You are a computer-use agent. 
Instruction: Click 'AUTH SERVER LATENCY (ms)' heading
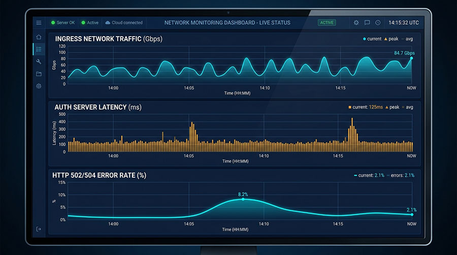[x=98, y=107]
